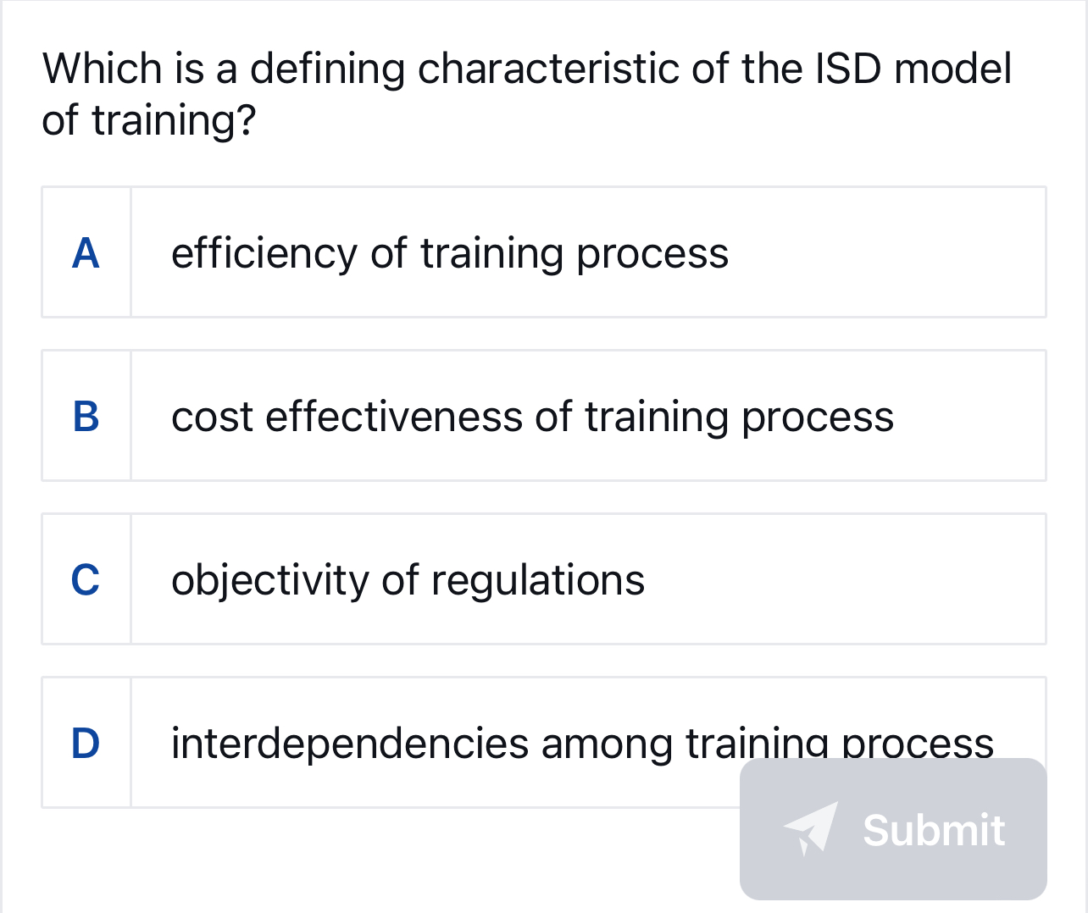Click the letter B option label

[86, 416]
